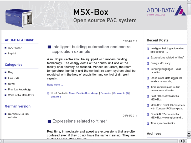
Task: Open recent post 'Time improvement in item measurement tasks'
Action: pos(165,89)
